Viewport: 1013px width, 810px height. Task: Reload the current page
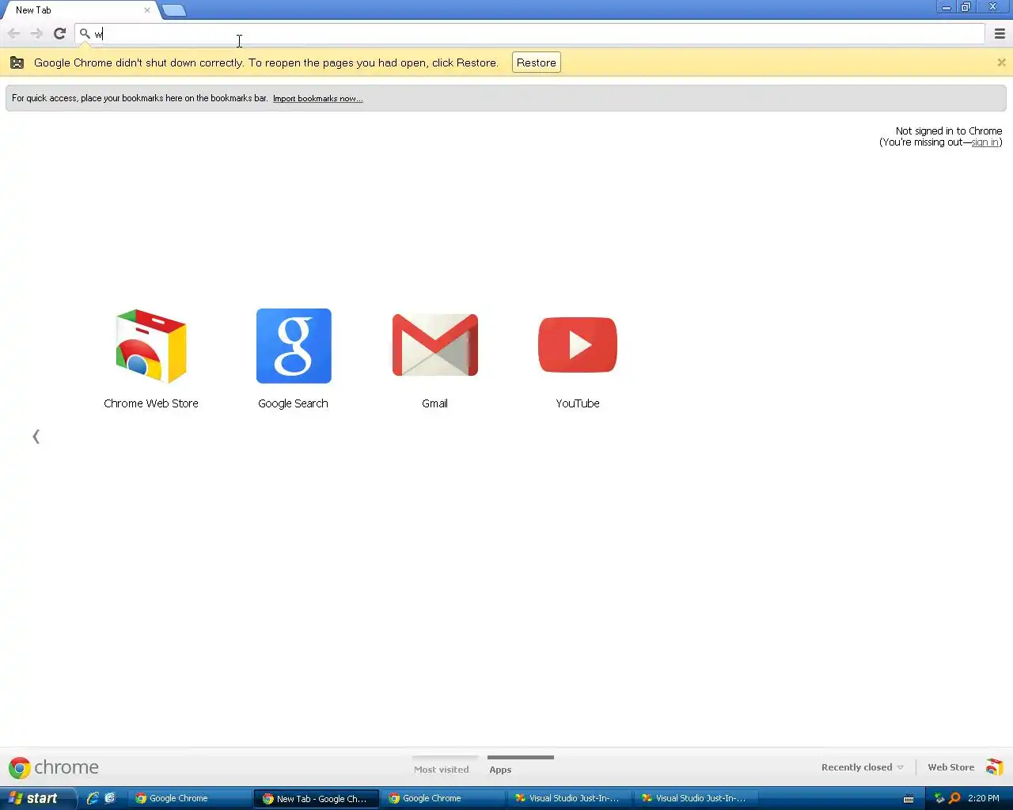(59, 33)
